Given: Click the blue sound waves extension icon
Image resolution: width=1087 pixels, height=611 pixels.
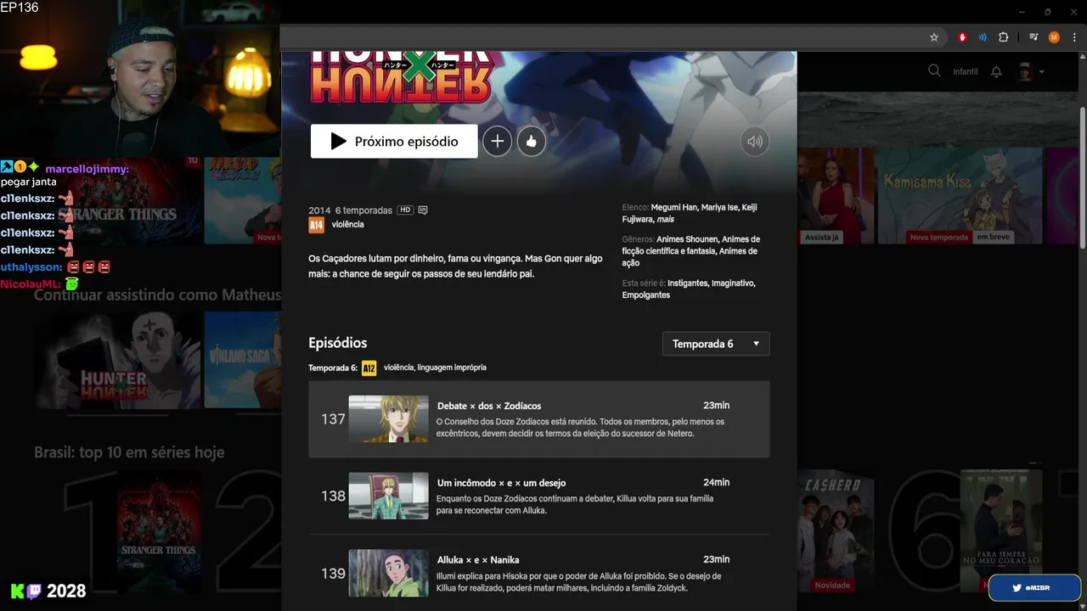Looking at the screenshot, I should [983, 37].
